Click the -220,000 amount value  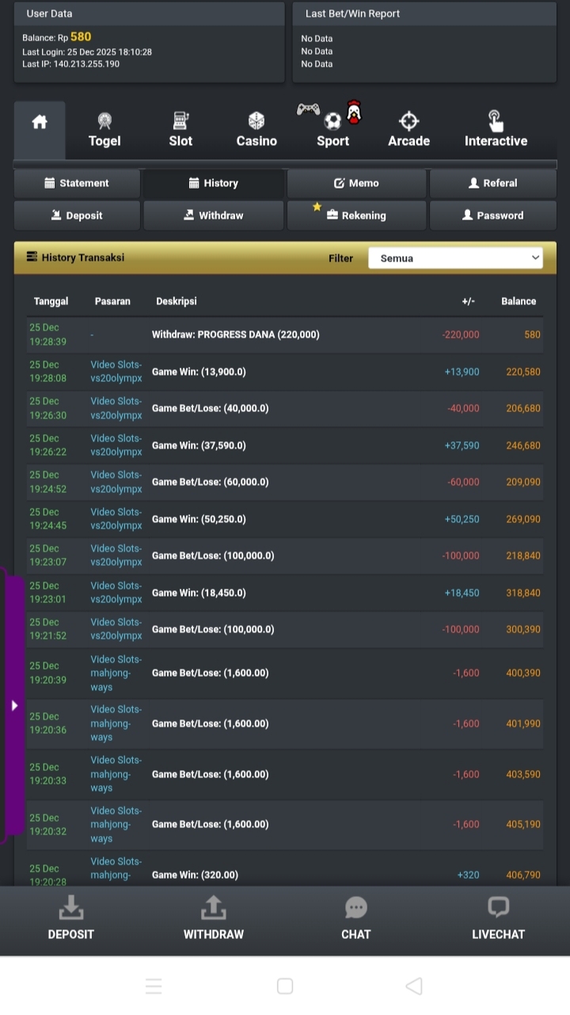tap(461, 335)
